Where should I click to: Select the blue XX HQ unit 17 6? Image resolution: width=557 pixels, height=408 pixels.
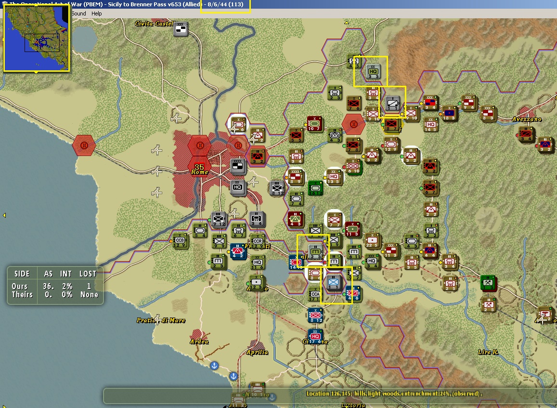tap(315, 337)
